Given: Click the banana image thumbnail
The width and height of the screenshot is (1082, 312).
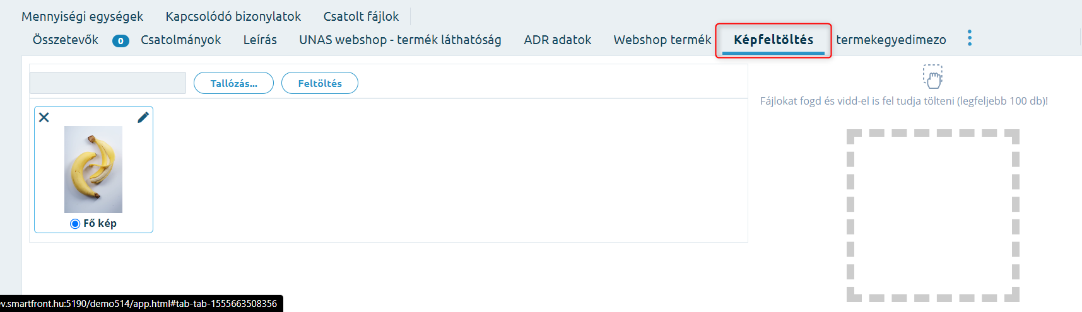Looking at the screenshot, I should pyautogui.click(x=93, y=170).
